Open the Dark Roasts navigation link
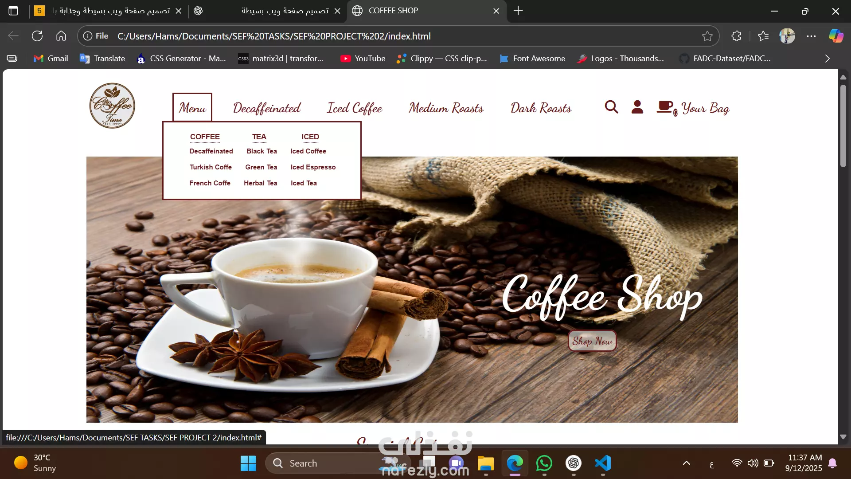The image size is (851, 479). pyautogui.click(x=541, y=108)
